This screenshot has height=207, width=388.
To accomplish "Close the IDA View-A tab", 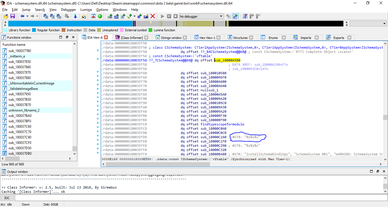I will (106, 37).
